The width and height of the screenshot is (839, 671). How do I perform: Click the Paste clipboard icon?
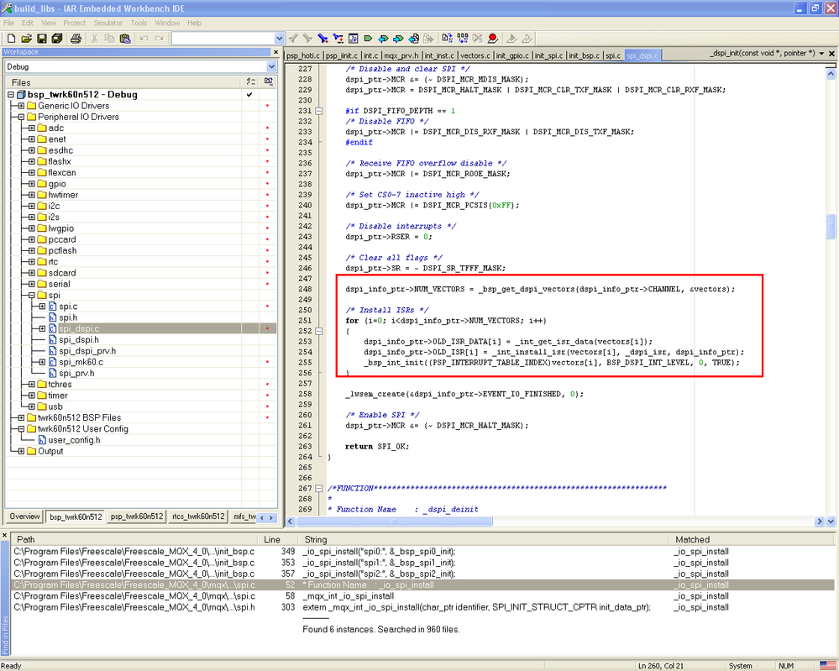125,39
